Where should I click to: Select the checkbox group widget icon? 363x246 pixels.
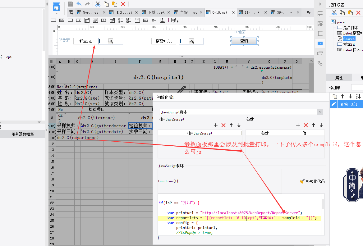click(129, 20)
